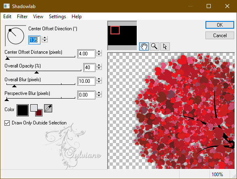Click the OK button
Screen dimensions: 237x179
click(x=220, y=25)
